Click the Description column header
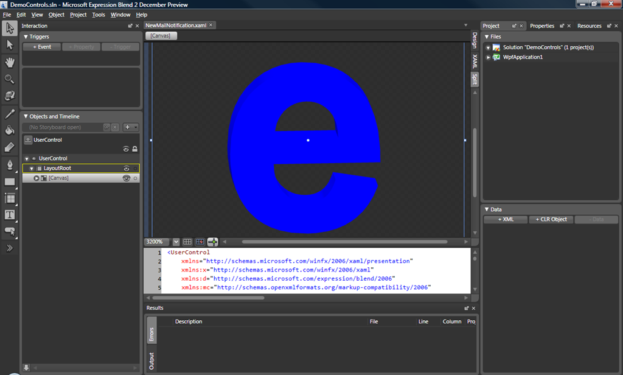Image resolution: width=623 pixels, height=375 pixels. pos(189,321)
